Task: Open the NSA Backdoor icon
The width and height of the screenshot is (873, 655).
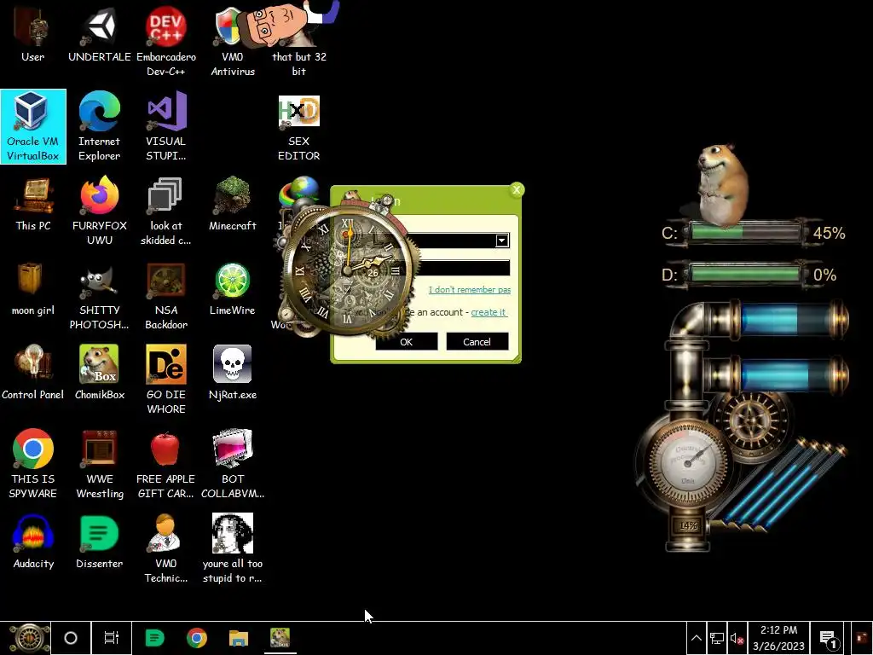Action: 166,295
